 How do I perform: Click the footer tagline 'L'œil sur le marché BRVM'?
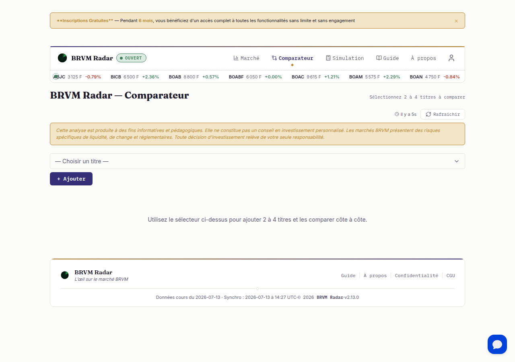tap(101, 279)
